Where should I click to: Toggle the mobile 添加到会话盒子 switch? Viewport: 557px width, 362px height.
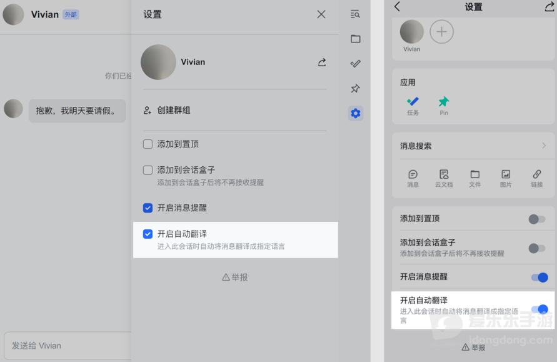[x=537, y=248]
